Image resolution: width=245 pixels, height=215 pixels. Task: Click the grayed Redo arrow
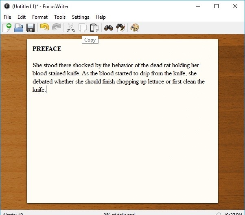click(57, 27)
